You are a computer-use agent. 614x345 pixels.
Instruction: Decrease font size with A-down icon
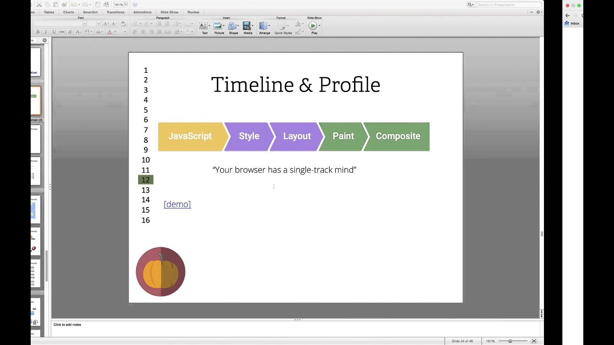[114, 23]
